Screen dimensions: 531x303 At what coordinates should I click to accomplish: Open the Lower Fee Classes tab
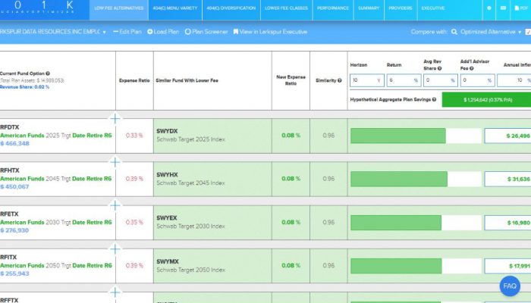pos(284,8)
